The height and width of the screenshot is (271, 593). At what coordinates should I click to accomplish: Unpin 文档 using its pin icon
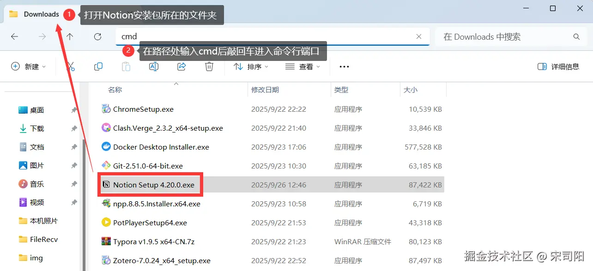click(x=74, y=147)
